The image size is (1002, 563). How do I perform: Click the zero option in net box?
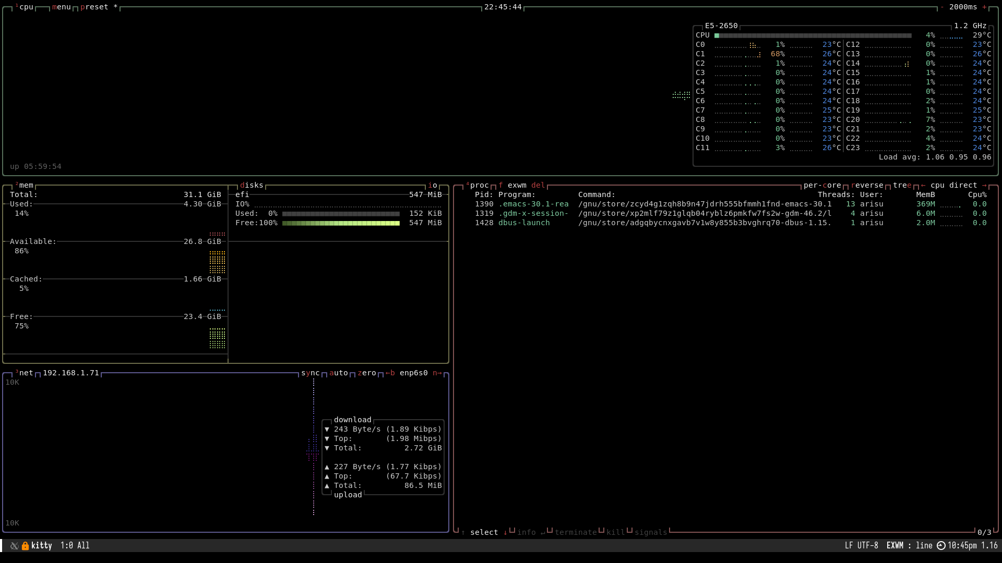[x=367, y=373]
